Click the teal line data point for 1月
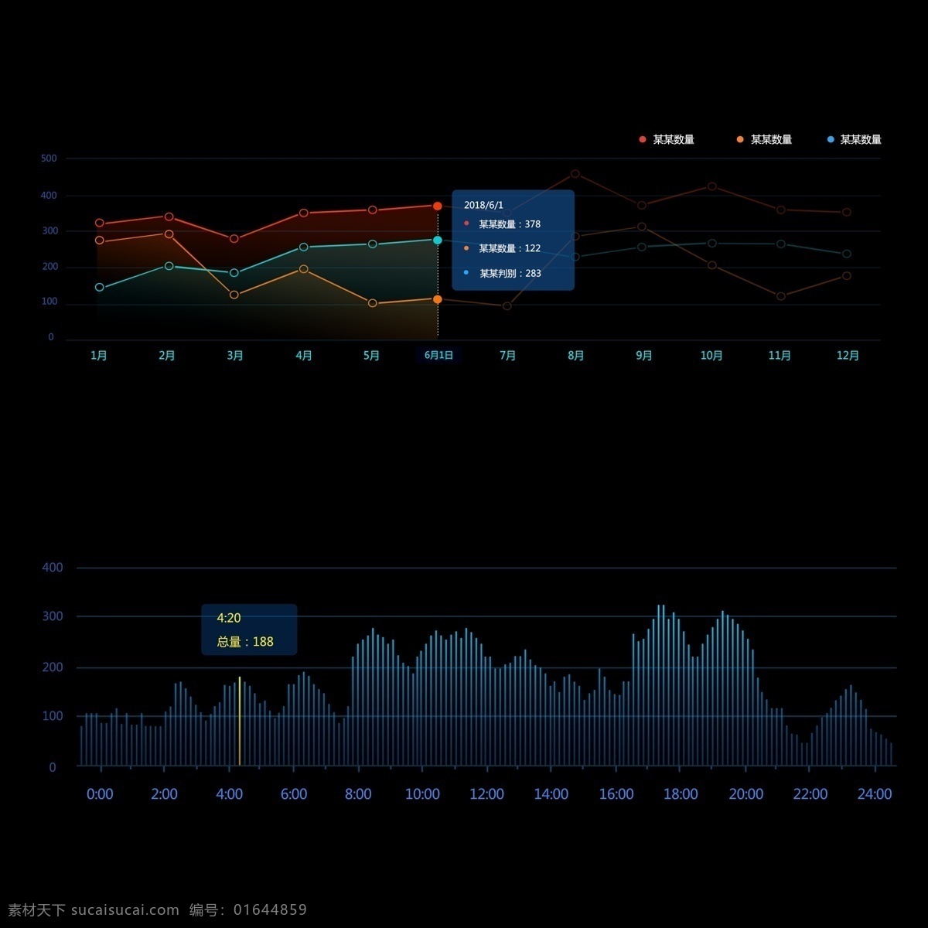928x928 pixels. [x=99, y=288]
